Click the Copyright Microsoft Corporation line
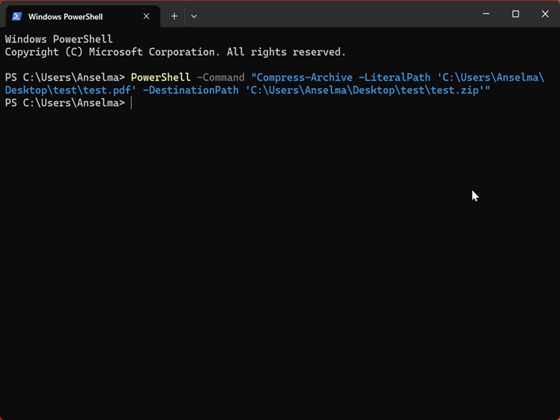The height and width of the screenshot is (420, 560). (x=176, y=52)
